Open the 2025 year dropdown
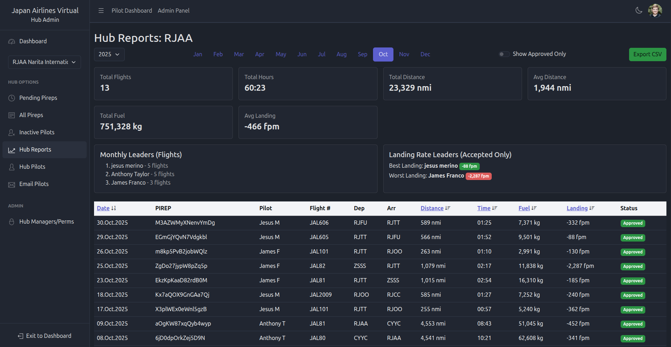 click(109, 54)
